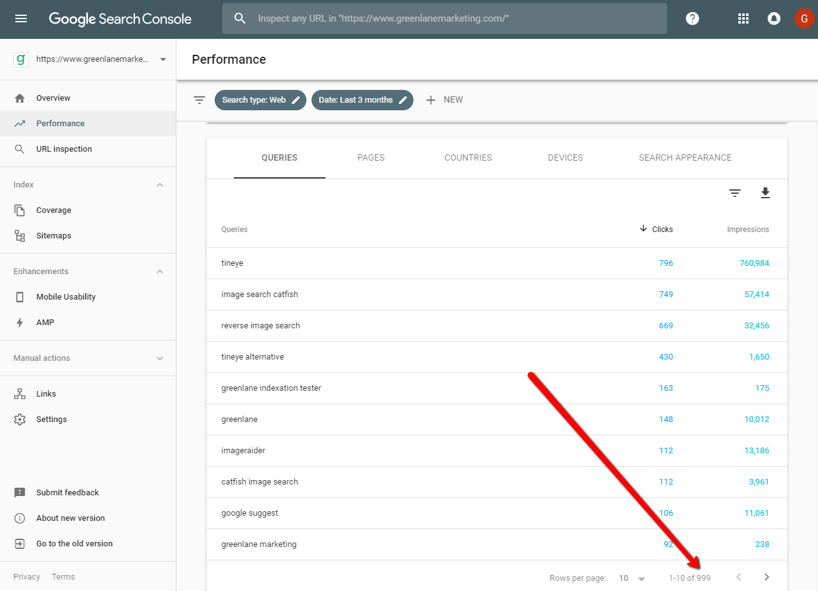This screenshot has height=591, width=818.
Task: Collapse the Index section
Action: pos(160,184)
